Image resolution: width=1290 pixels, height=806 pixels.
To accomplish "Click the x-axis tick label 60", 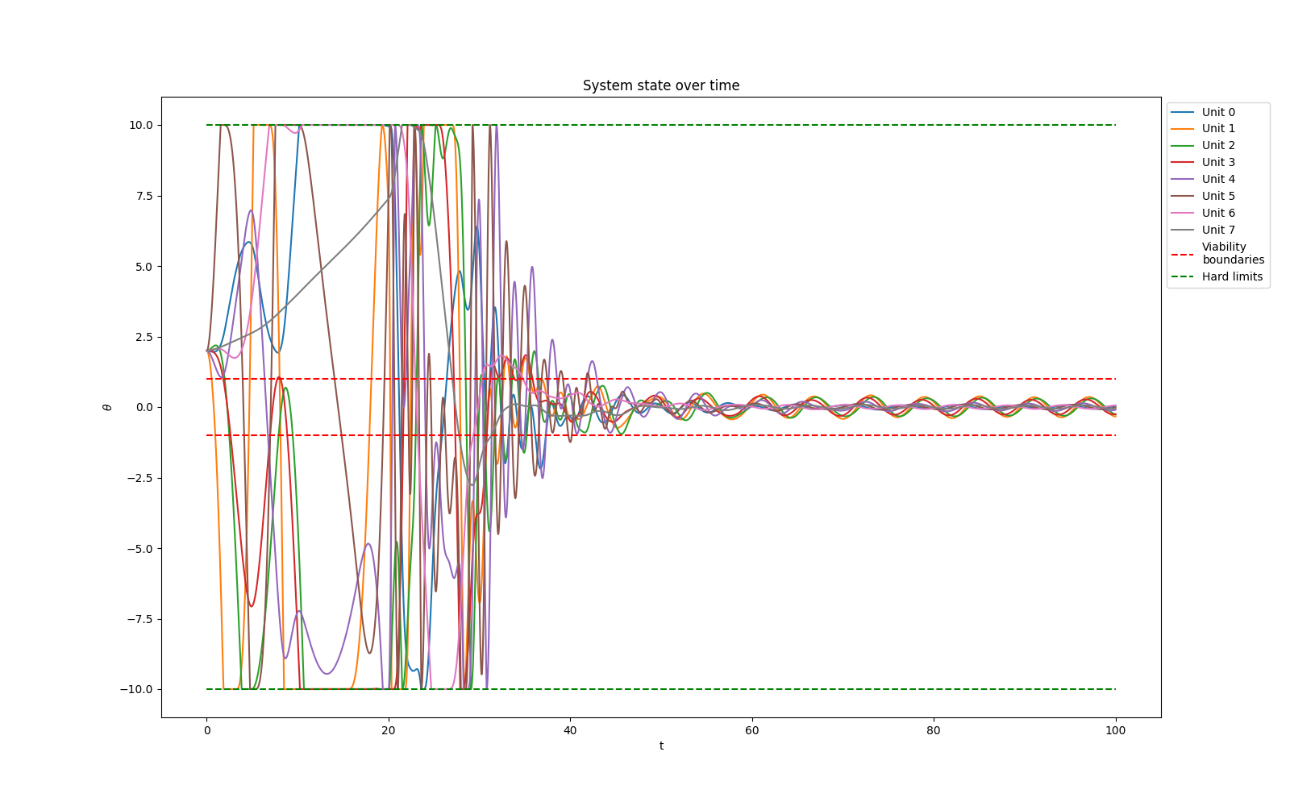I will 752,730.
